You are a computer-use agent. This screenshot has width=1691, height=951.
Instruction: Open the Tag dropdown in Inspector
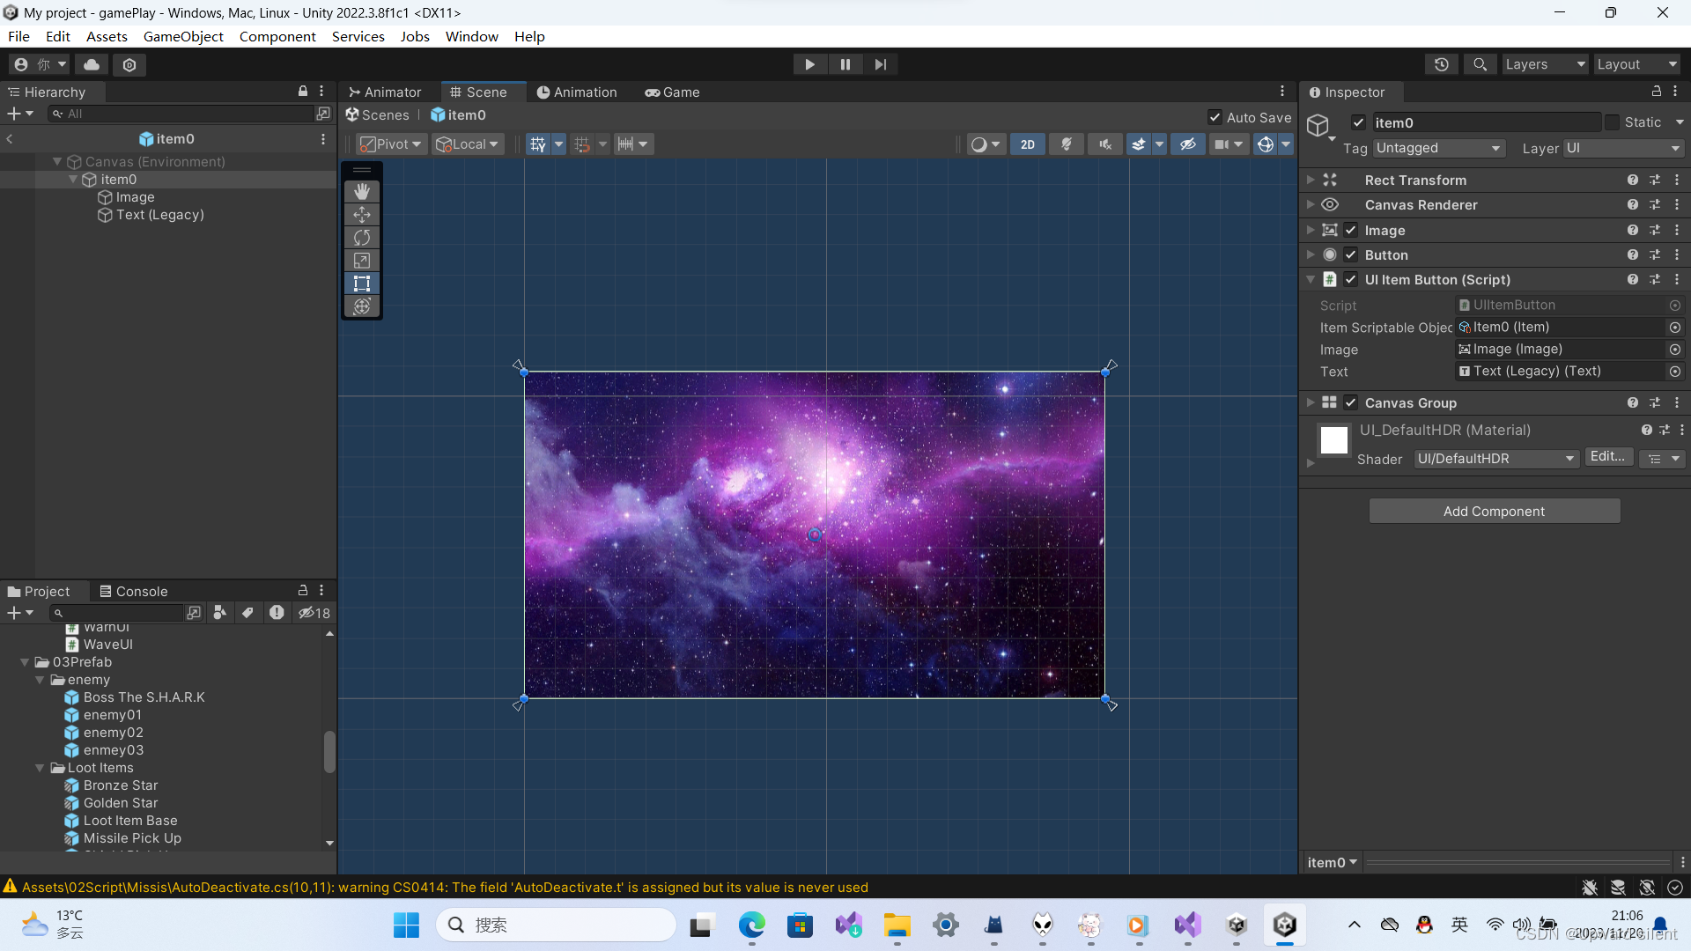pos(1438,148)
